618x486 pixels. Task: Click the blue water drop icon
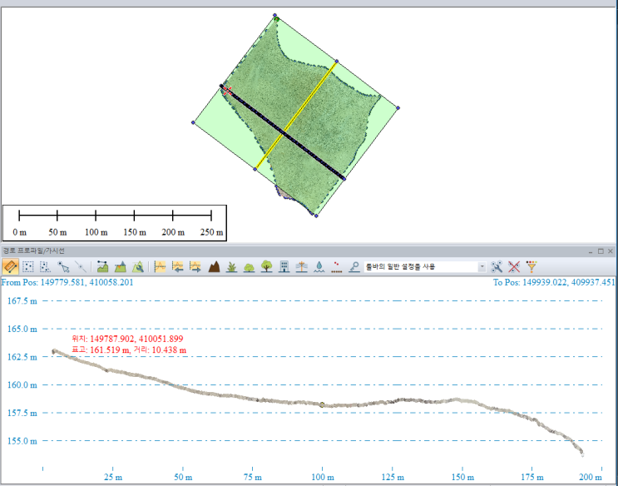[x=319, y=267]
